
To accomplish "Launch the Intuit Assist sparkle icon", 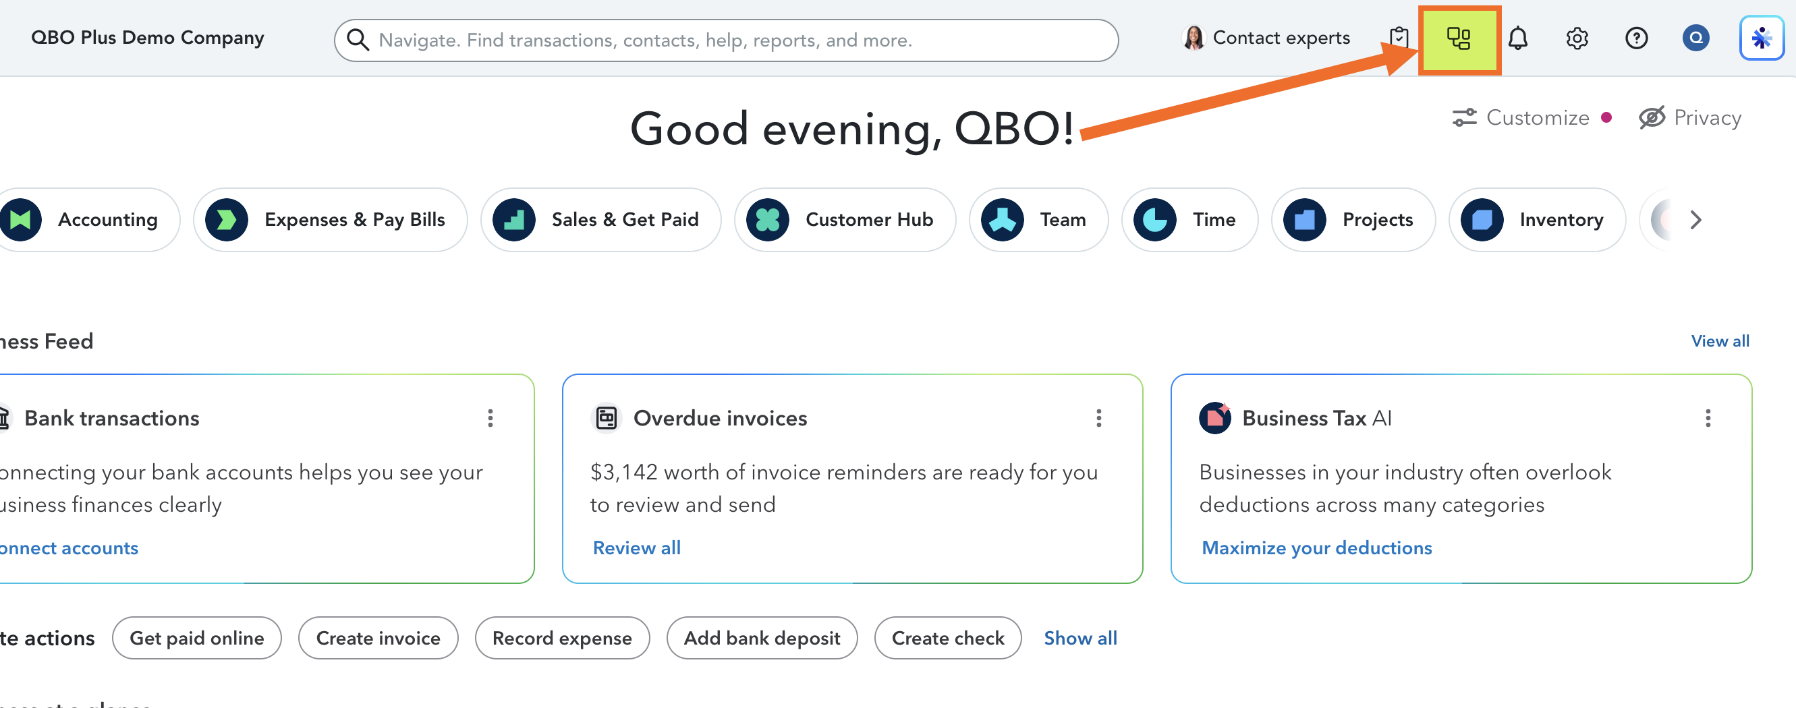I will click(1761, 38).
